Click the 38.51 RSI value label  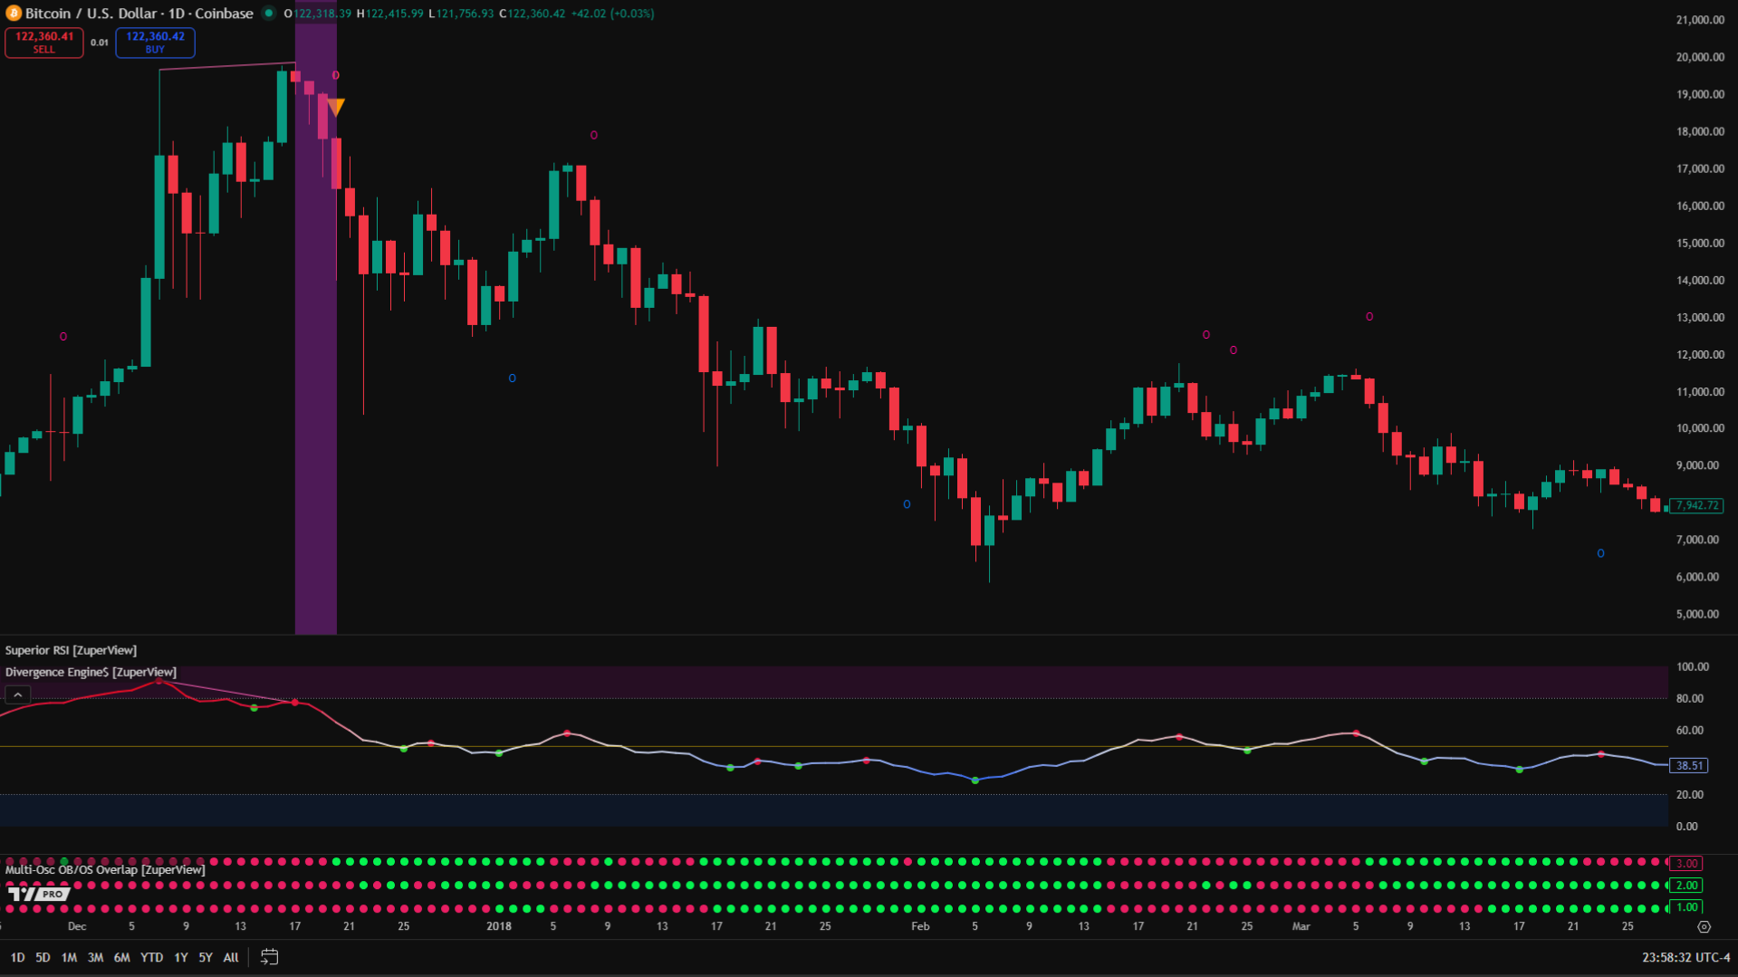[1689, 766]
